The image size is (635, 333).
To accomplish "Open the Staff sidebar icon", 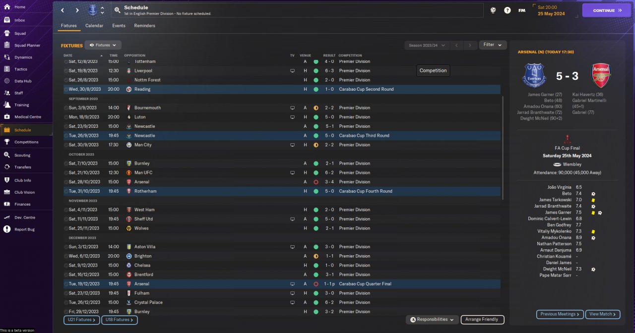I will coord(7,93).
